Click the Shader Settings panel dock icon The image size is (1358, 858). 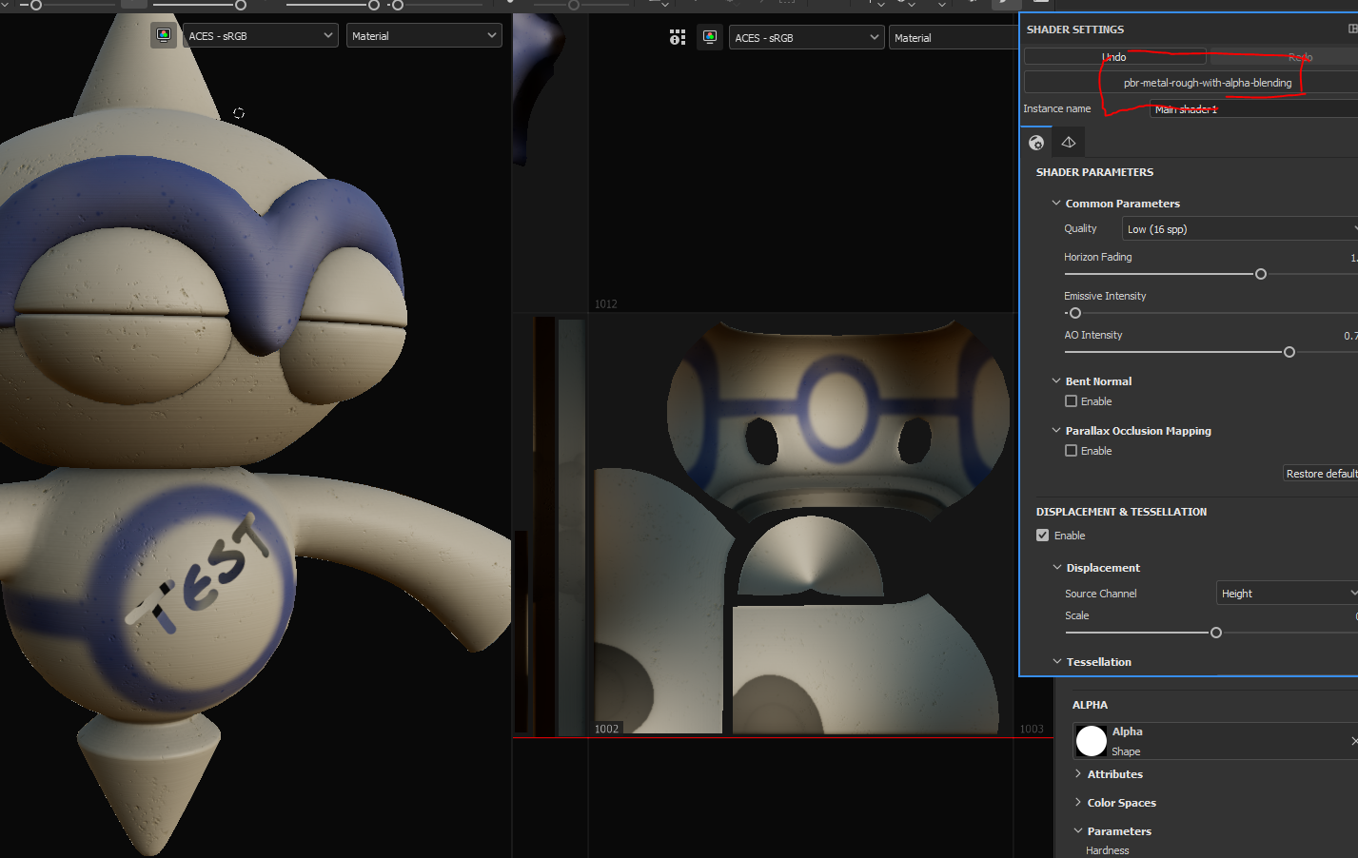pyautogui.click(x=1352, y=29)
